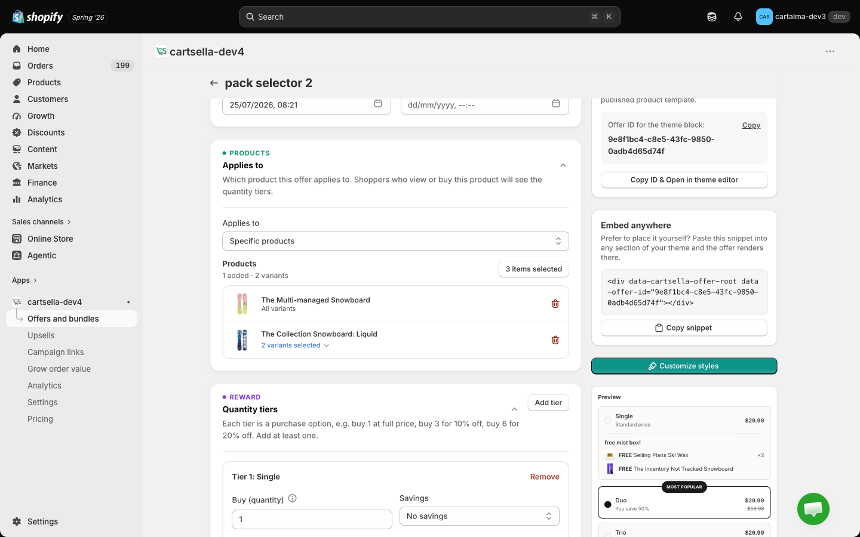Collapse the Applies to products section
This screenshot has width=860, height=537.
coord(563,165)
